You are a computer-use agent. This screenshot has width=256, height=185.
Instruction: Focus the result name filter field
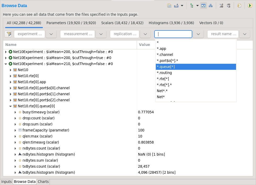pyautogui.click(x=223, y=34)
